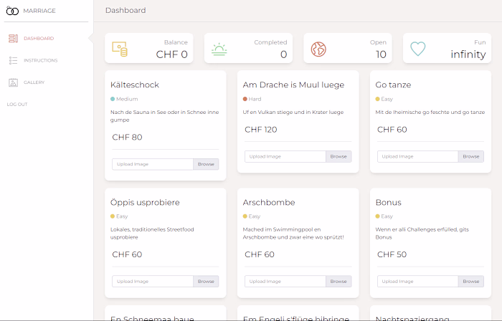Open the INSTRUCTIONS menu item

pos(41,60)
